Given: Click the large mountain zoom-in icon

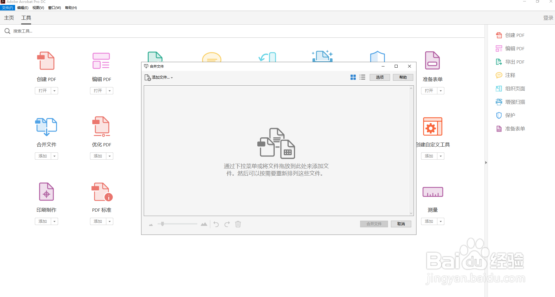Looking at the screenshot, I should click(x=204, y=224).
